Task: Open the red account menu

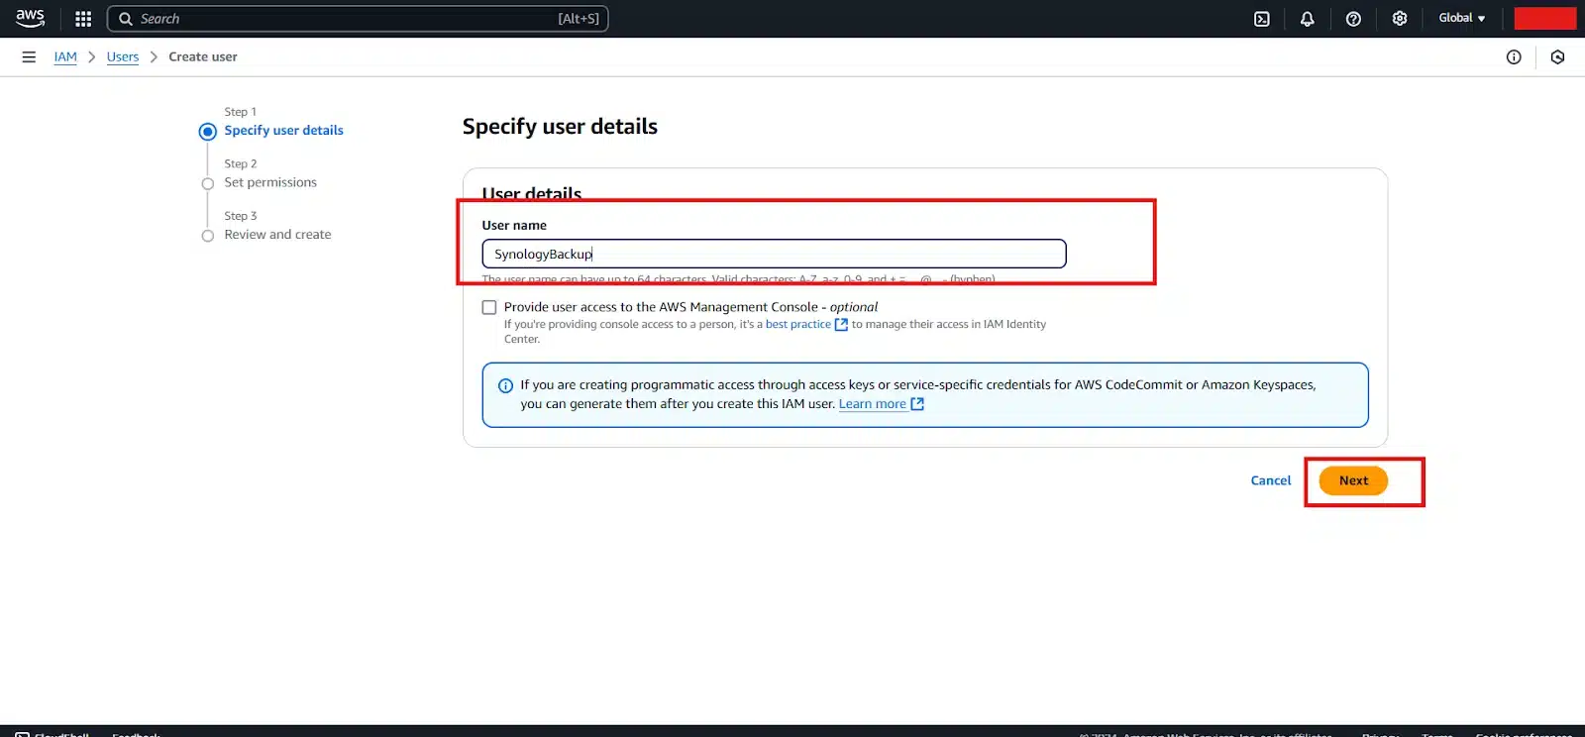Action: [1544, 19]
